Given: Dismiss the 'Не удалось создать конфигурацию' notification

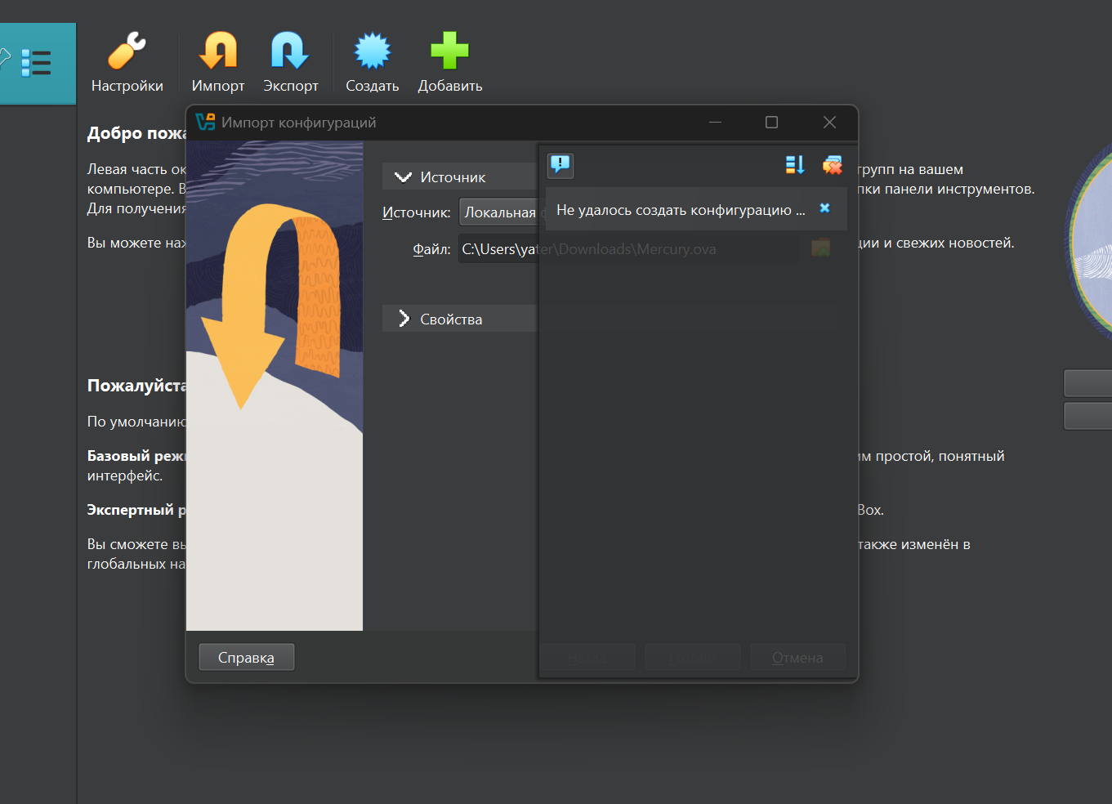Looking at the screenshot, I should (x=824, y=208).
